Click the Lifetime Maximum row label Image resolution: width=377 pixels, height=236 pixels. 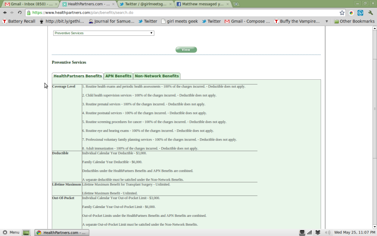(67, 184)
